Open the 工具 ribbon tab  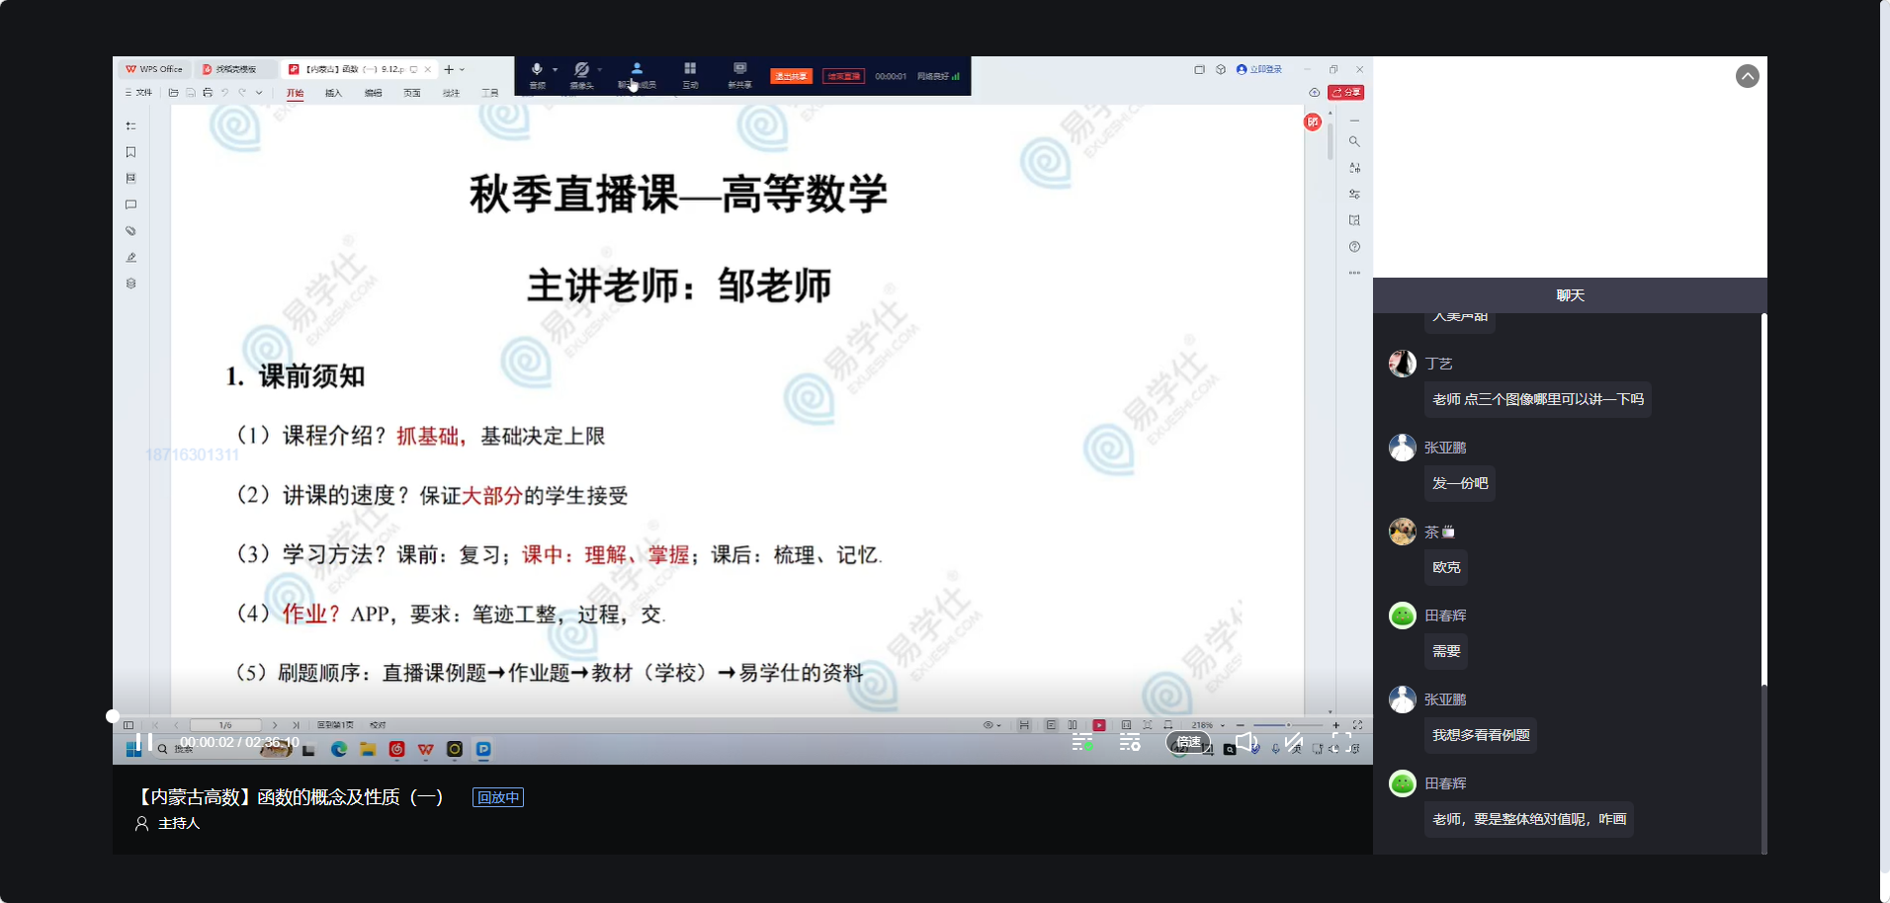click(x=490, y=93)
